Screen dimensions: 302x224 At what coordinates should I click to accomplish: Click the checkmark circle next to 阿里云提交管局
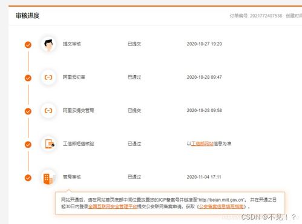(x=28, y=111)
